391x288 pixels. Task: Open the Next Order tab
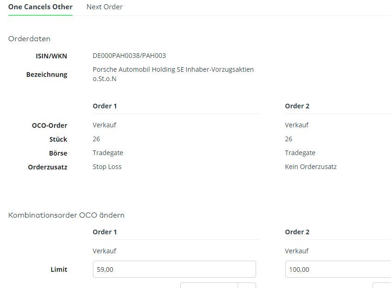[104, 7]
